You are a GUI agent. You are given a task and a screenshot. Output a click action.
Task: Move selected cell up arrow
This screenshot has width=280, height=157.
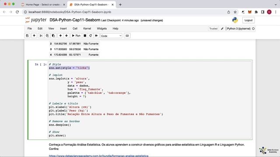click(x=60, y=36)
